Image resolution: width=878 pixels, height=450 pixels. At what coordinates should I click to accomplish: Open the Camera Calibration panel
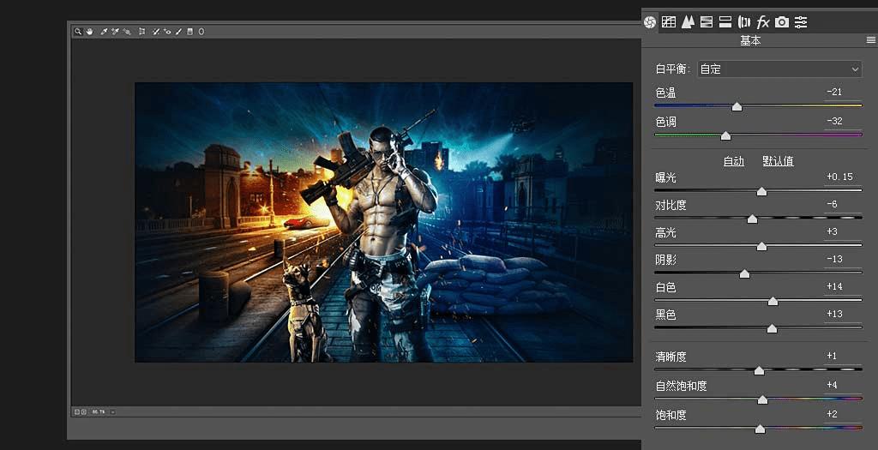pyautogui.click(x=782, y=21)
